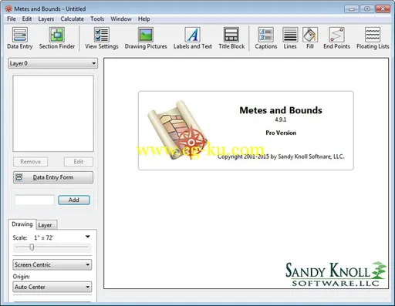
Task: Click the version number 4.9.1
Action: [x=281, y=119]
